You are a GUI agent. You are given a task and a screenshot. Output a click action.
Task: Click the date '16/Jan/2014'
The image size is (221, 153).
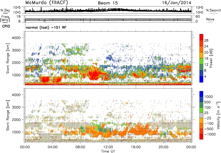pos(177,3)
